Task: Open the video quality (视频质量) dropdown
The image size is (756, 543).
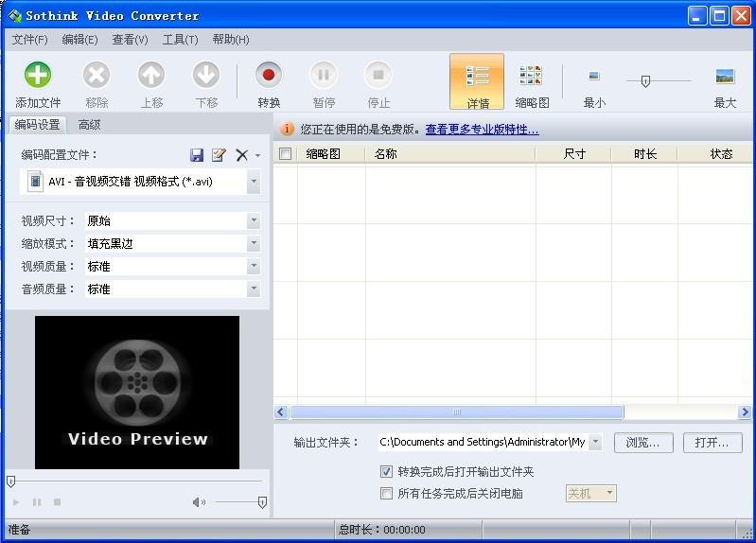Action: (254, 266)
